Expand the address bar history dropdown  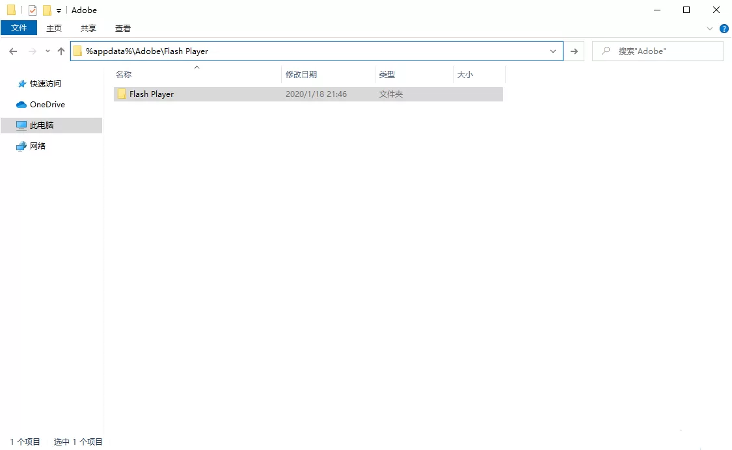(x=552, y=51)
